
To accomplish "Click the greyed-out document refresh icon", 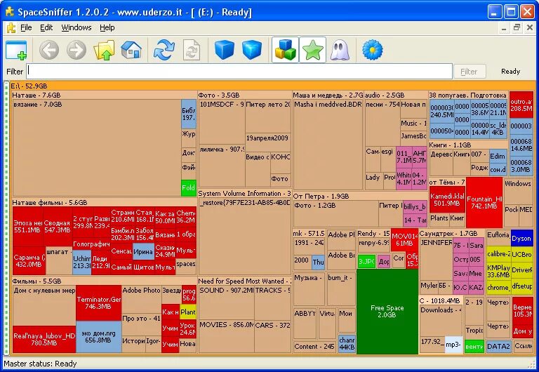I will (x=192, y=51).
